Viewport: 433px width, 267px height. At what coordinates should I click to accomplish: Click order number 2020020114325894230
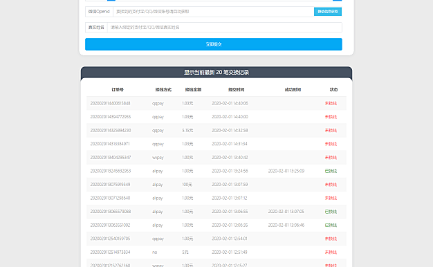point(111,130)
